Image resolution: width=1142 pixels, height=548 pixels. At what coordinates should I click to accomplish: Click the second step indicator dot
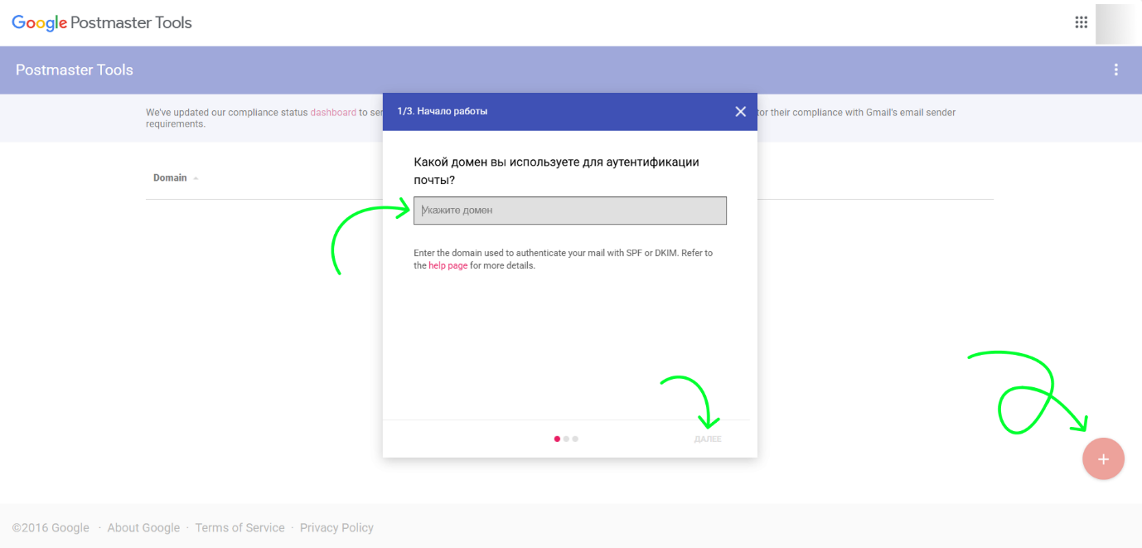[566, 439]
